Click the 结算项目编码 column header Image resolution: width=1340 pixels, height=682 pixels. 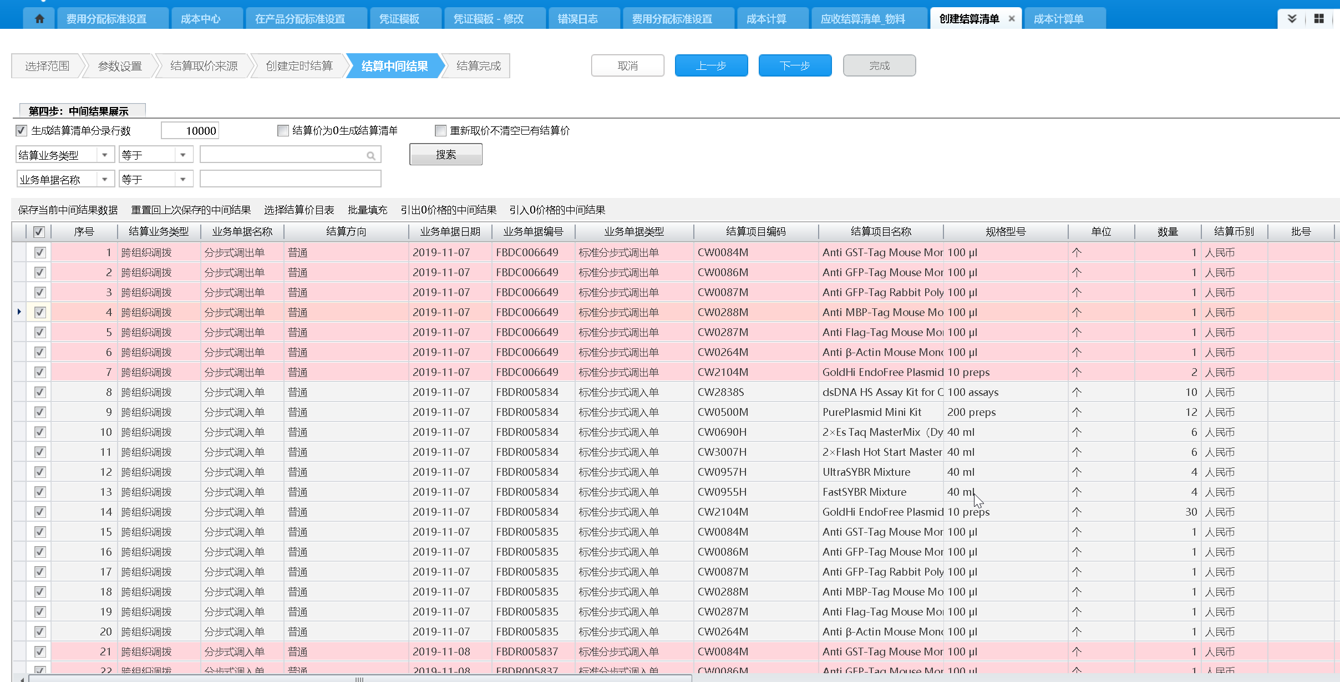[756, 232]
